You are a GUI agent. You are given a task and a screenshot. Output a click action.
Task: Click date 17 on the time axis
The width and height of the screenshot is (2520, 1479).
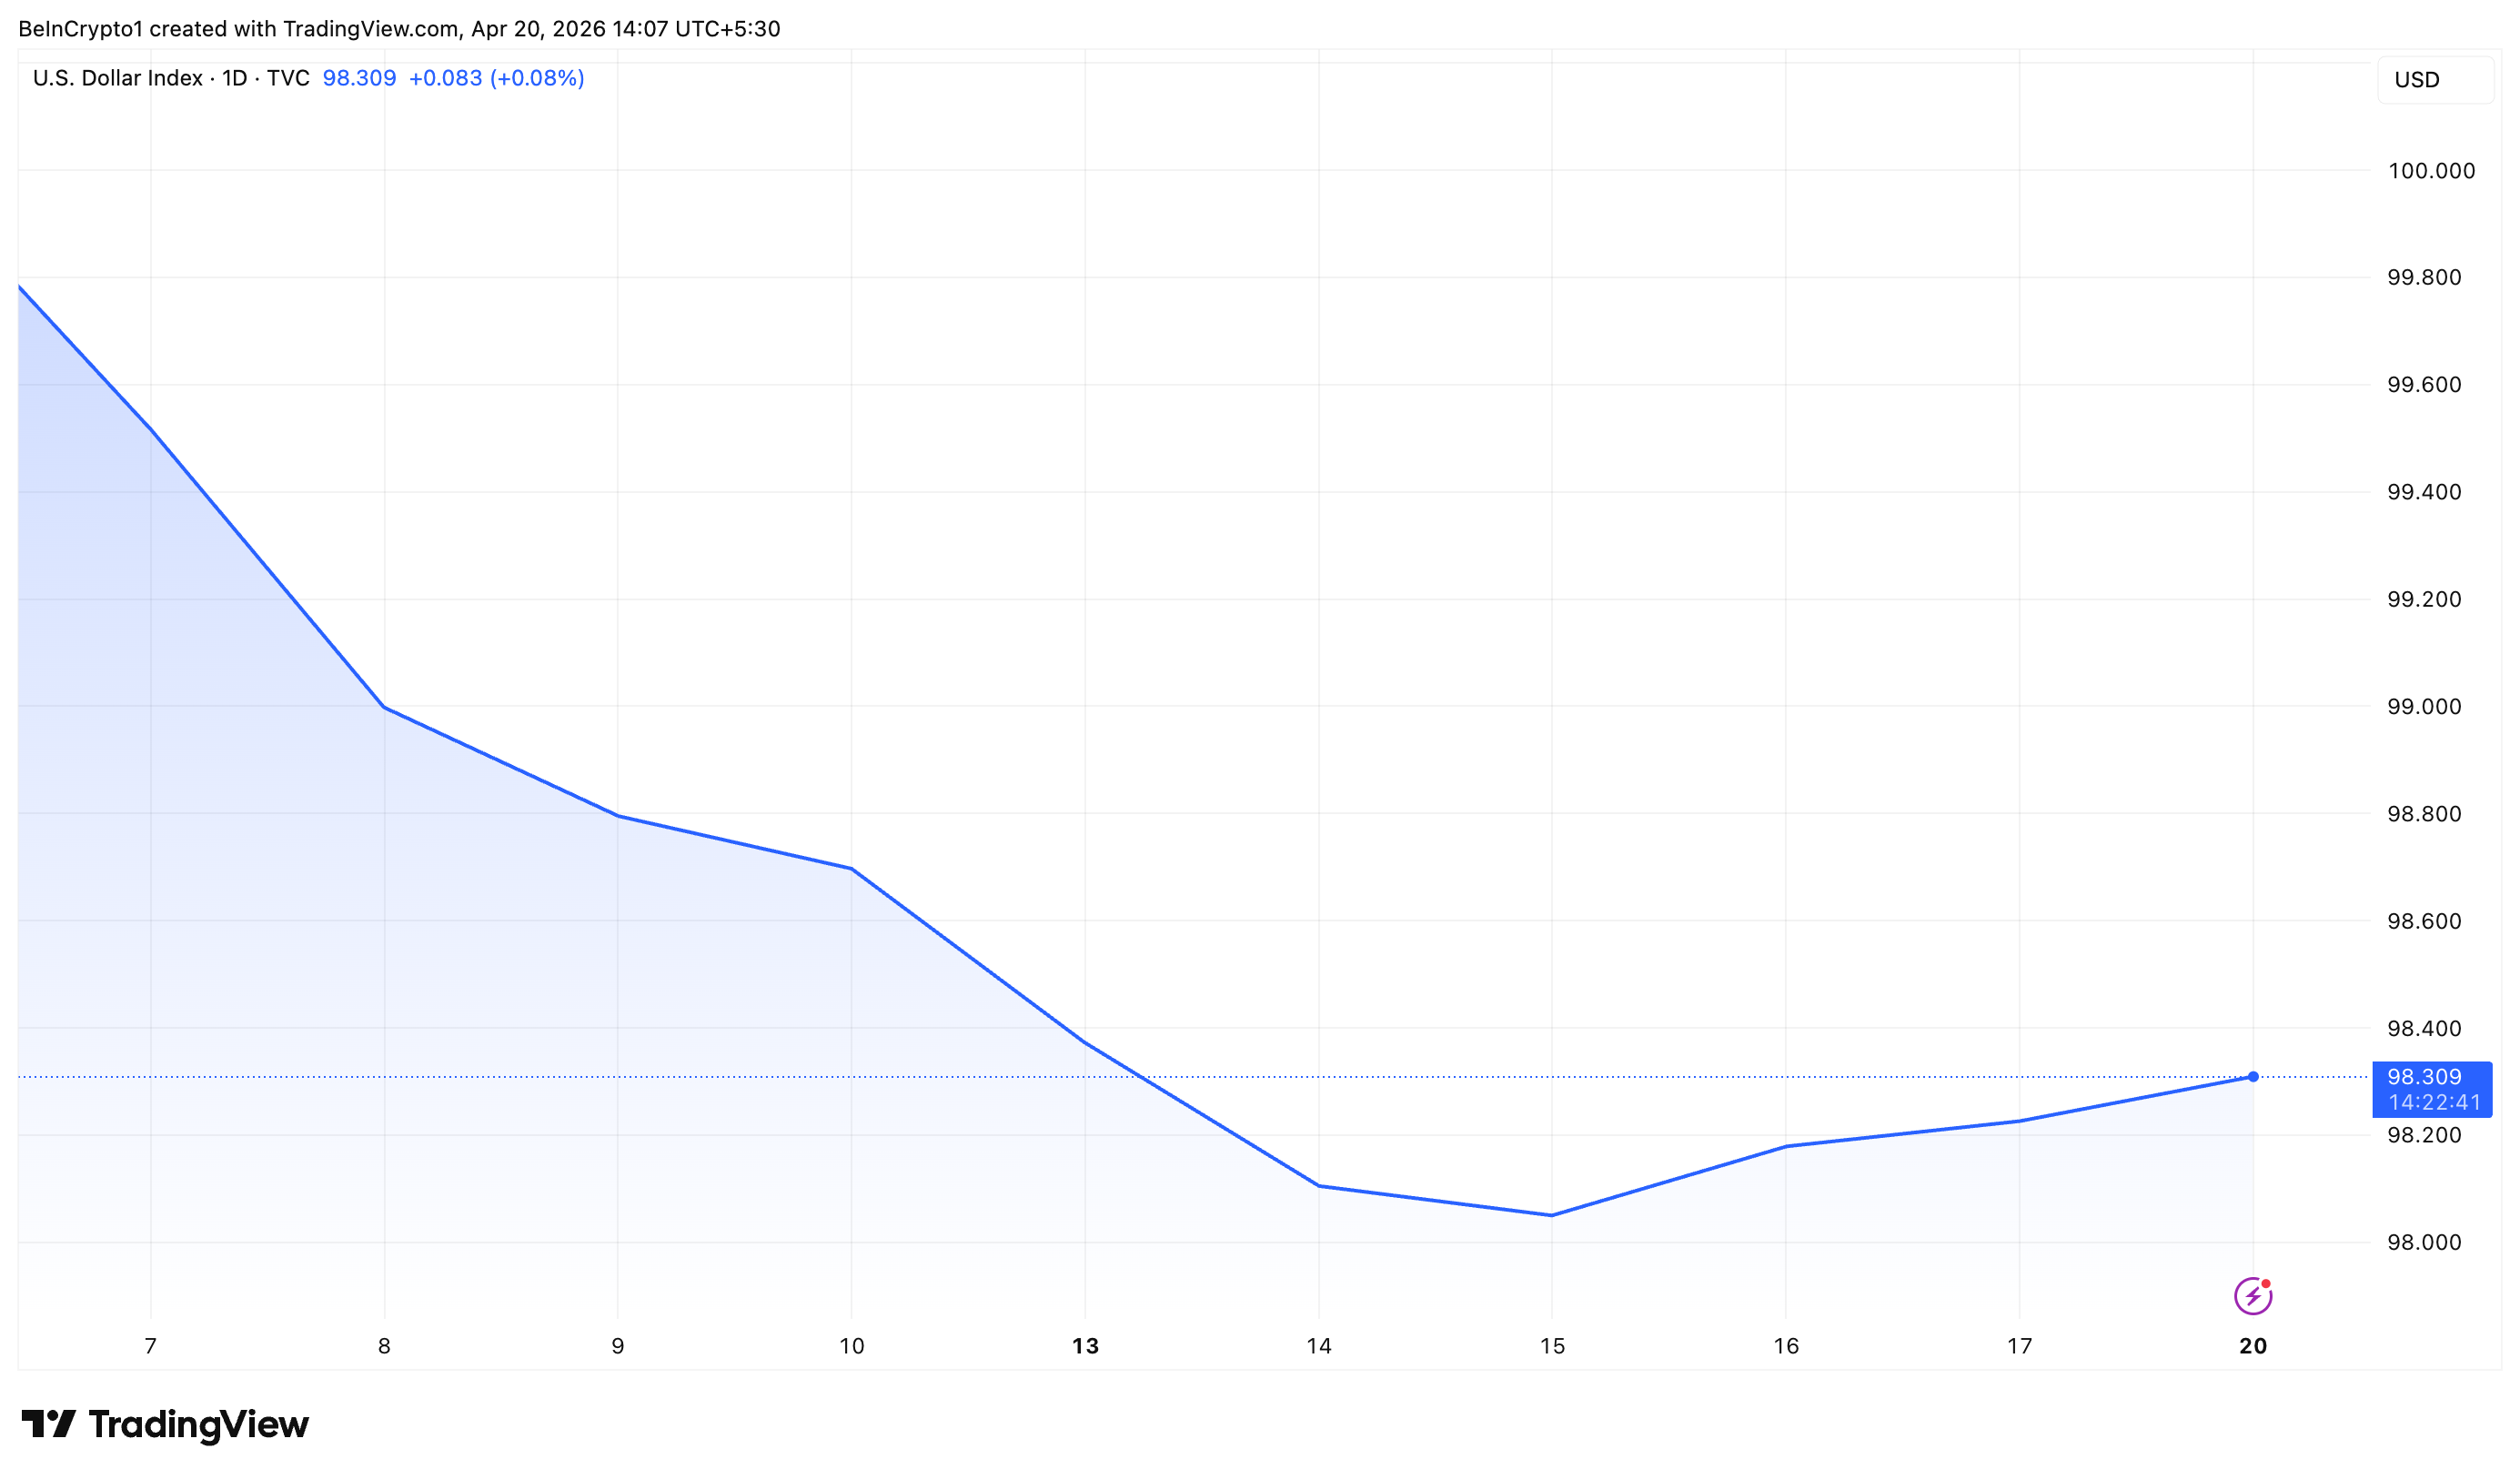coord(2019,1346)
